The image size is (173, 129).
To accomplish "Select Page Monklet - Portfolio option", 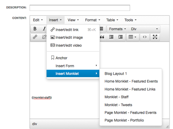I will (x=124, y=120).
